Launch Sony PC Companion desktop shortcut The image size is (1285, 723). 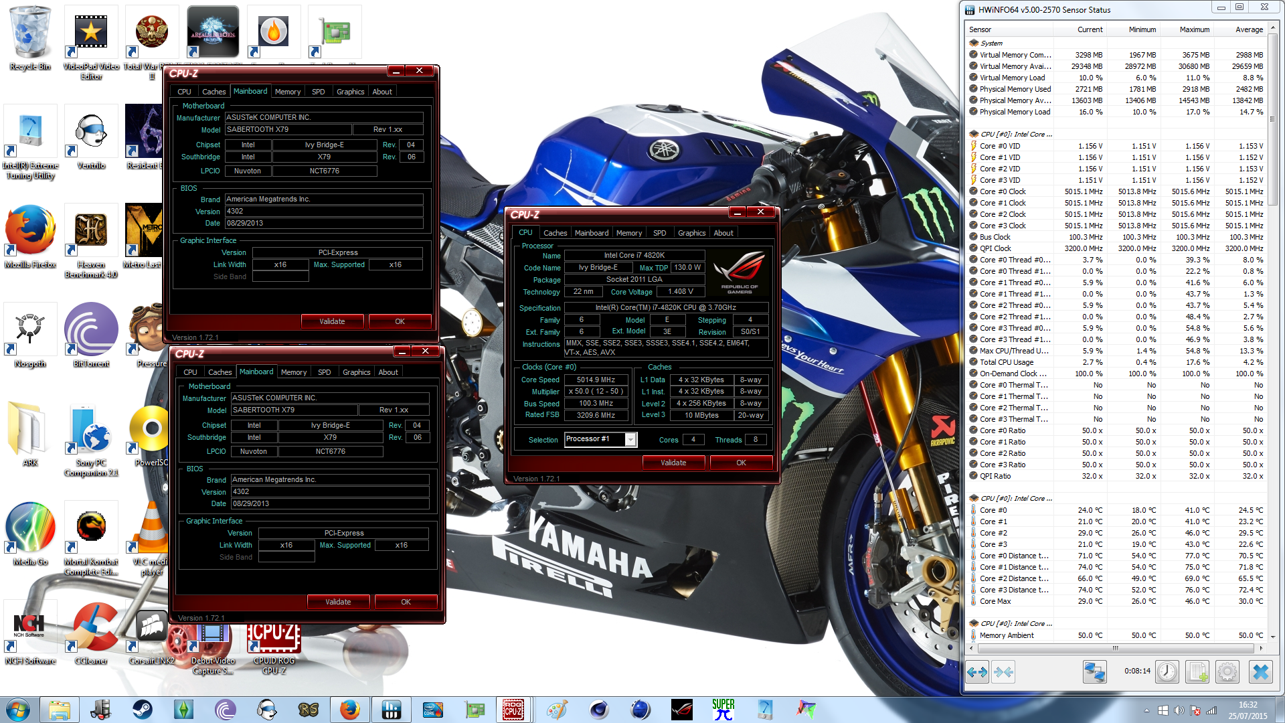point(91,440)
